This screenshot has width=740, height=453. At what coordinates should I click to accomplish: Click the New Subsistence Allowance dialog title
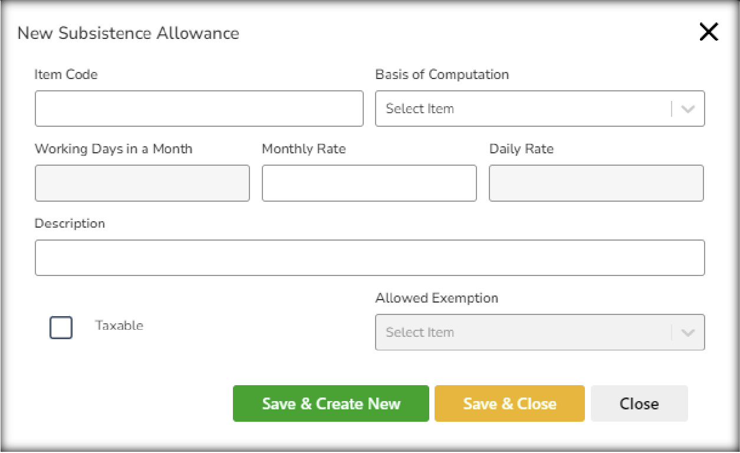click(x=129, y=33)
